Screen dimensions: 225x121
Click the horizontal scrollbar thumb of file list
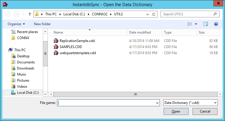click(136, 94)
